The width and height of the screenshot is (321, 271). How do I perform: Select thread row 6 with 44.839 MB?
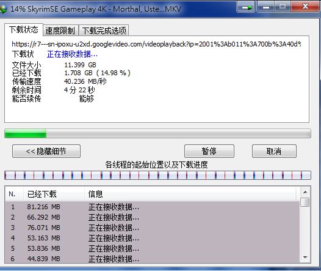[153, 259]
